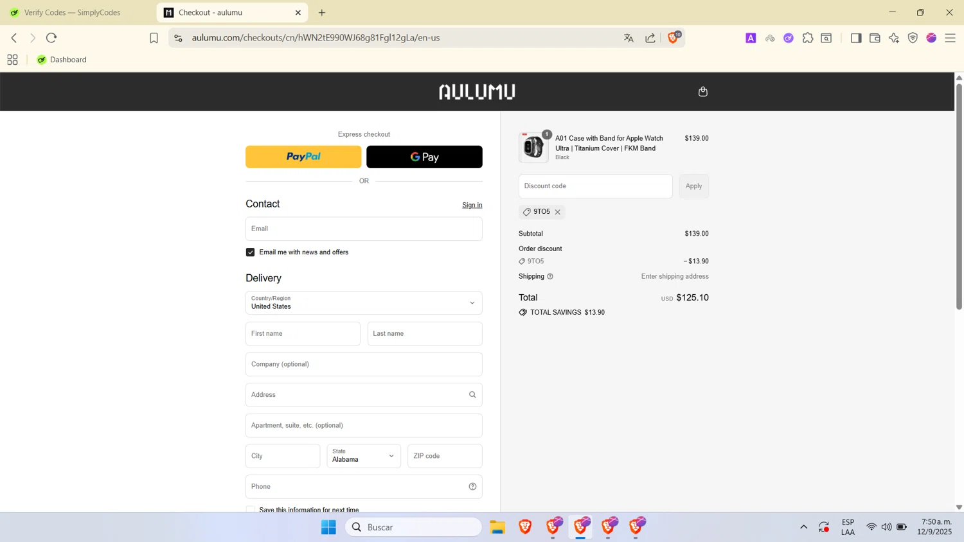Click the Apartment, suite field
The image size is (964, 542).
tap(364, 426)
